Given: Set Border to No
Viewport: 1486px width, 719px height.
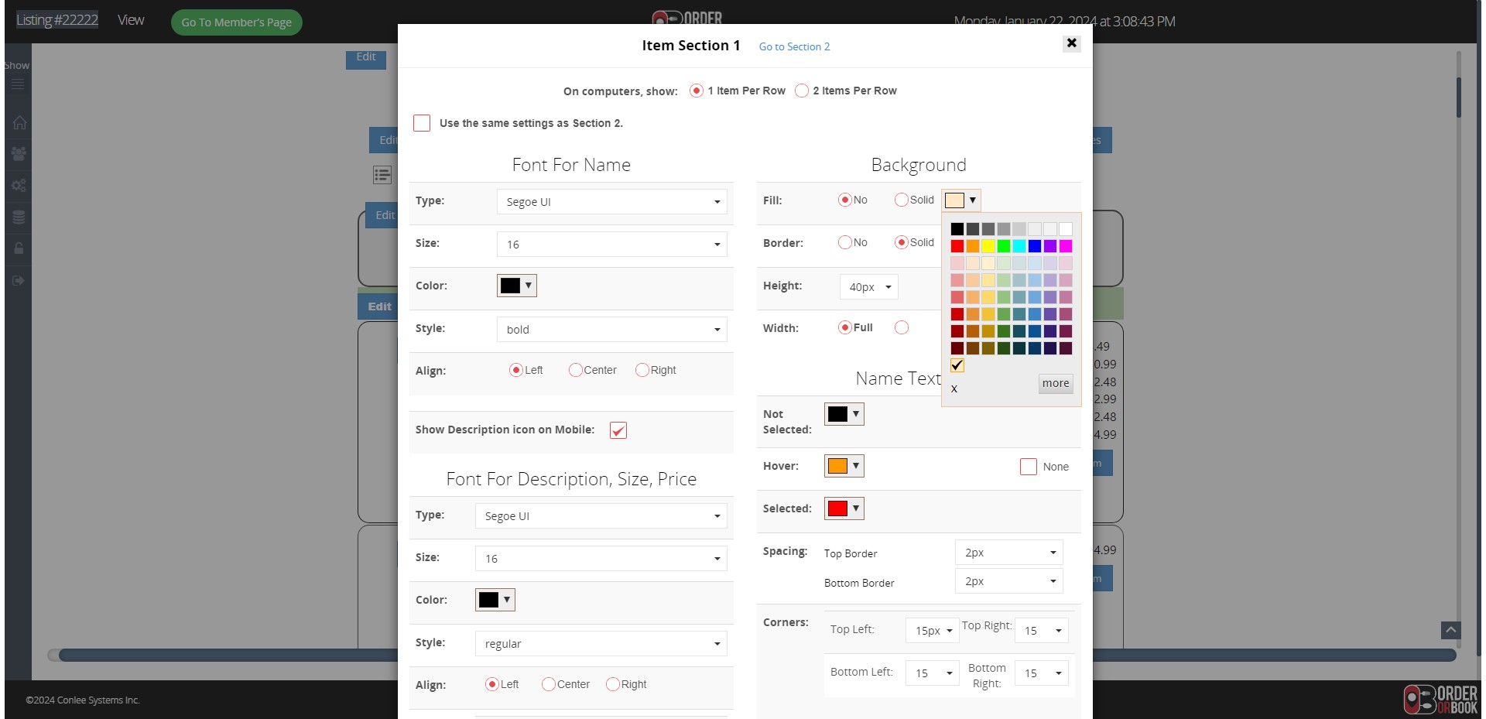Looking at the screenshot, I should (x=845, y=242).
